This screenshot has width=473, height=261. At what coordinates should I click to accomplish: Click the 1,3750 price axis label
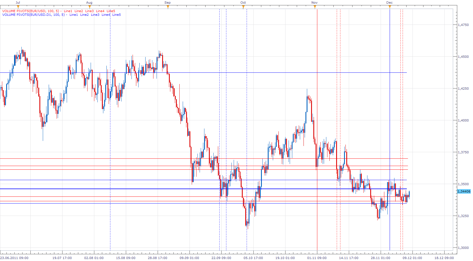pyautogui.click(x=463, y=152)
